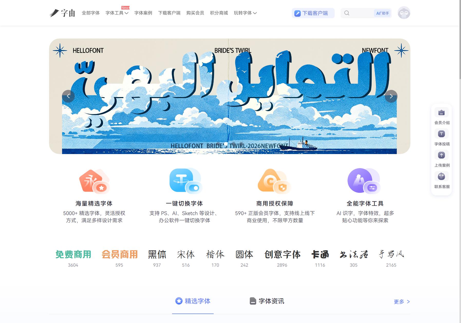Expand the 玩转字体 dropdown
This screenshot has height=323, width=461.
pyautogui.click(x=245, y=13)
